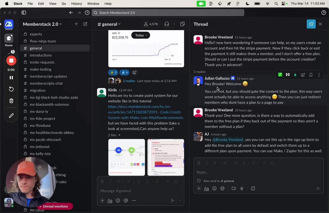Open the introductions channel
The width and height of the screenshot is (329, 213).
pyautogui.click(x=55, y=55)
